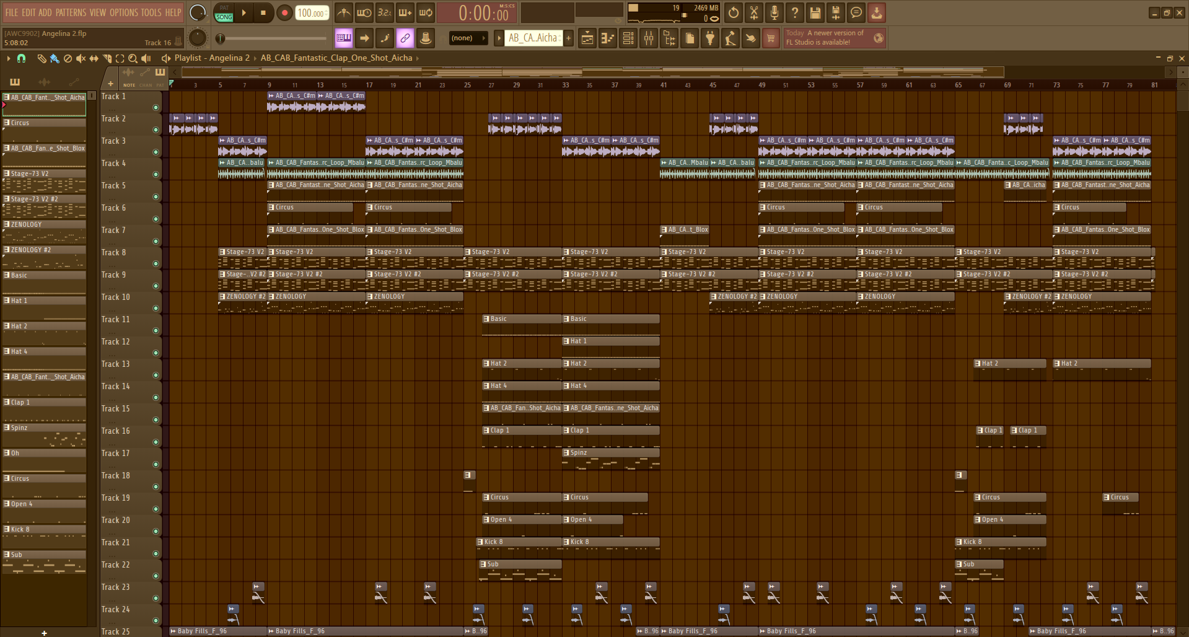Image resolution: width=1189 pixels, height=637 pixels.
Task: Open the FILE menu
Action: 12,12
